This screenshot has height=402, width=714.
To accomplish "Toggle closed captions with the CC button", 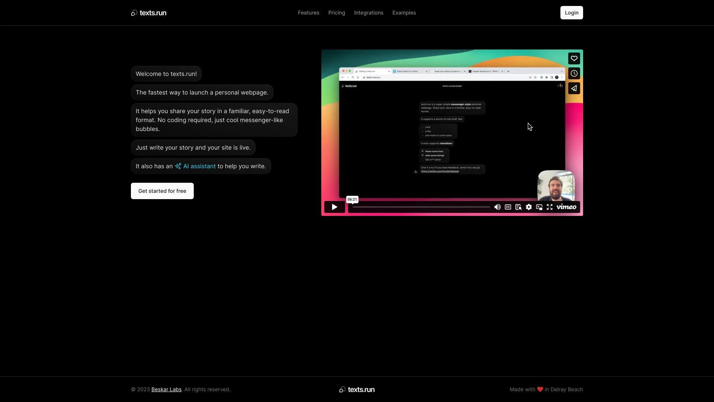I will pyautogui.click(x=508, y=207).
